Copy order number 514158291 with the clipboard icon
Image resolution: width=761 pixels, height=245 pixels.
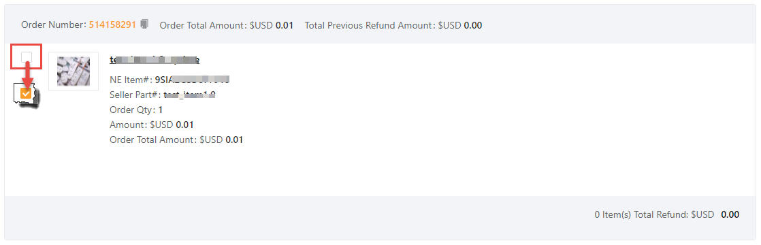[144, 24]
